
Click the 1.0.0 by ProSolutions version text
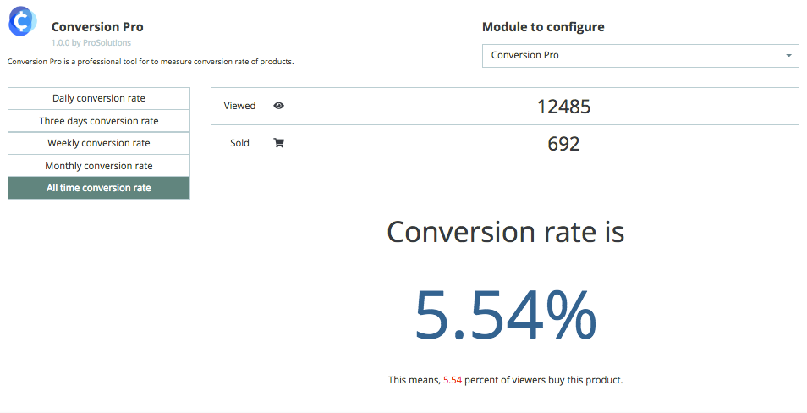[91, 42]
